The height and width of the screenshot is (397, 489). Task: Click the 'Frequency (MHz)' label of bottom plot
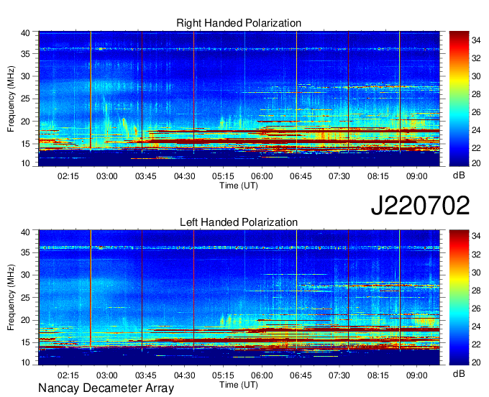tap(11, 298)
